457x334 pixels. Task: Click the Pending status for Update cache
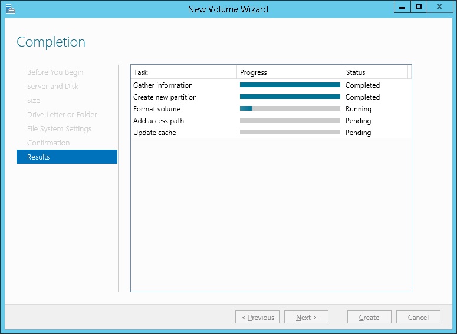pos(358,133)
